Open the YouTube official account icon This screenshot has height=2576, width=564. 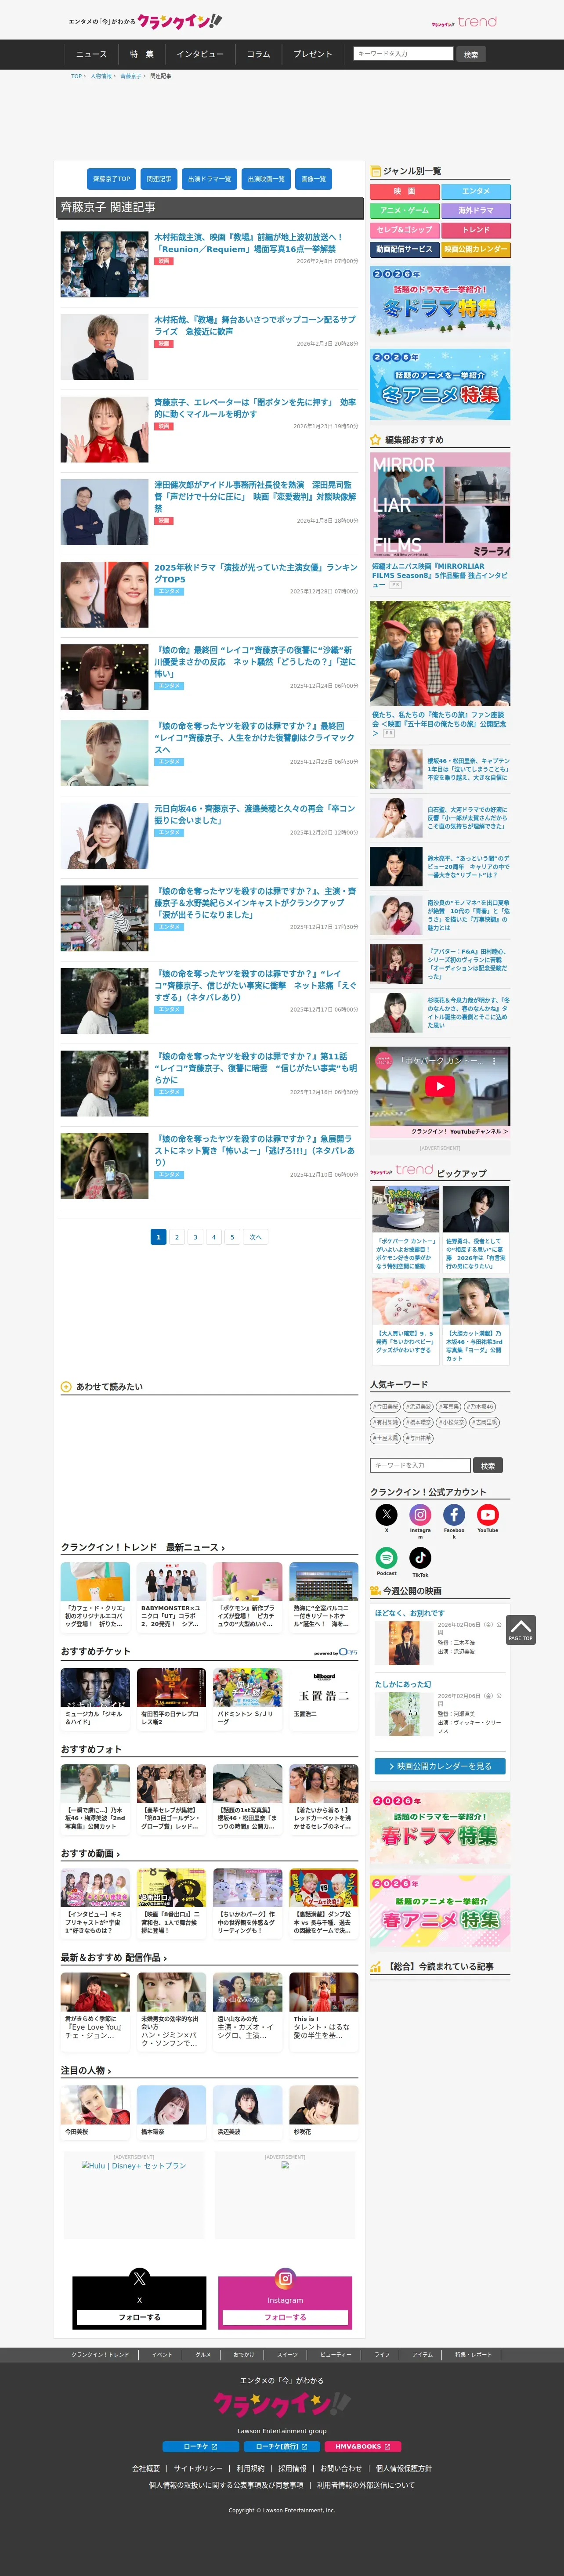tap(487, 1515)
